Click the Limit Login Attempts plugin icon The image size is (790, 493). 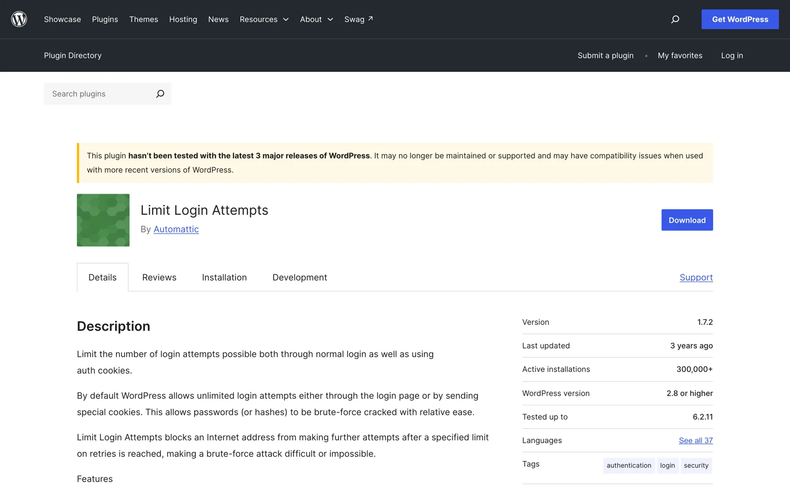tap(103, 220)
